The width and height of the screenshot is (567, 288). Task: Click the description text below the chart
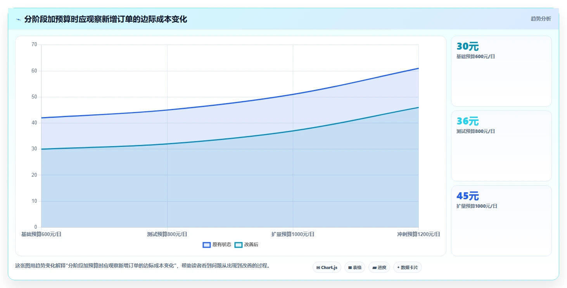[142, 266]
